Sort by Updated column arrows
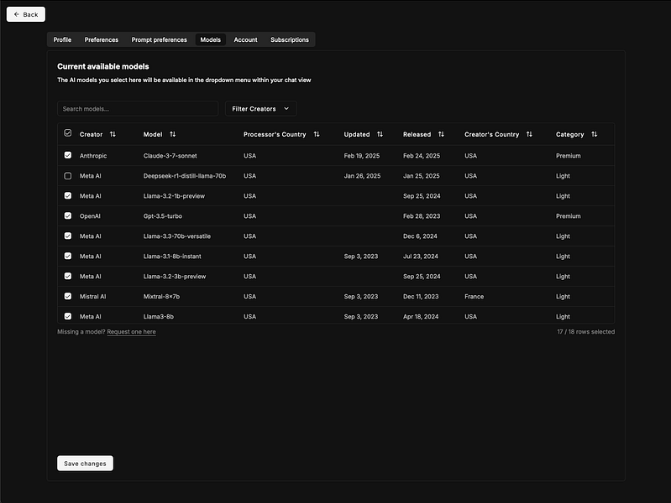Viewport: 671px width, 503px height. (x=380, y=134)
